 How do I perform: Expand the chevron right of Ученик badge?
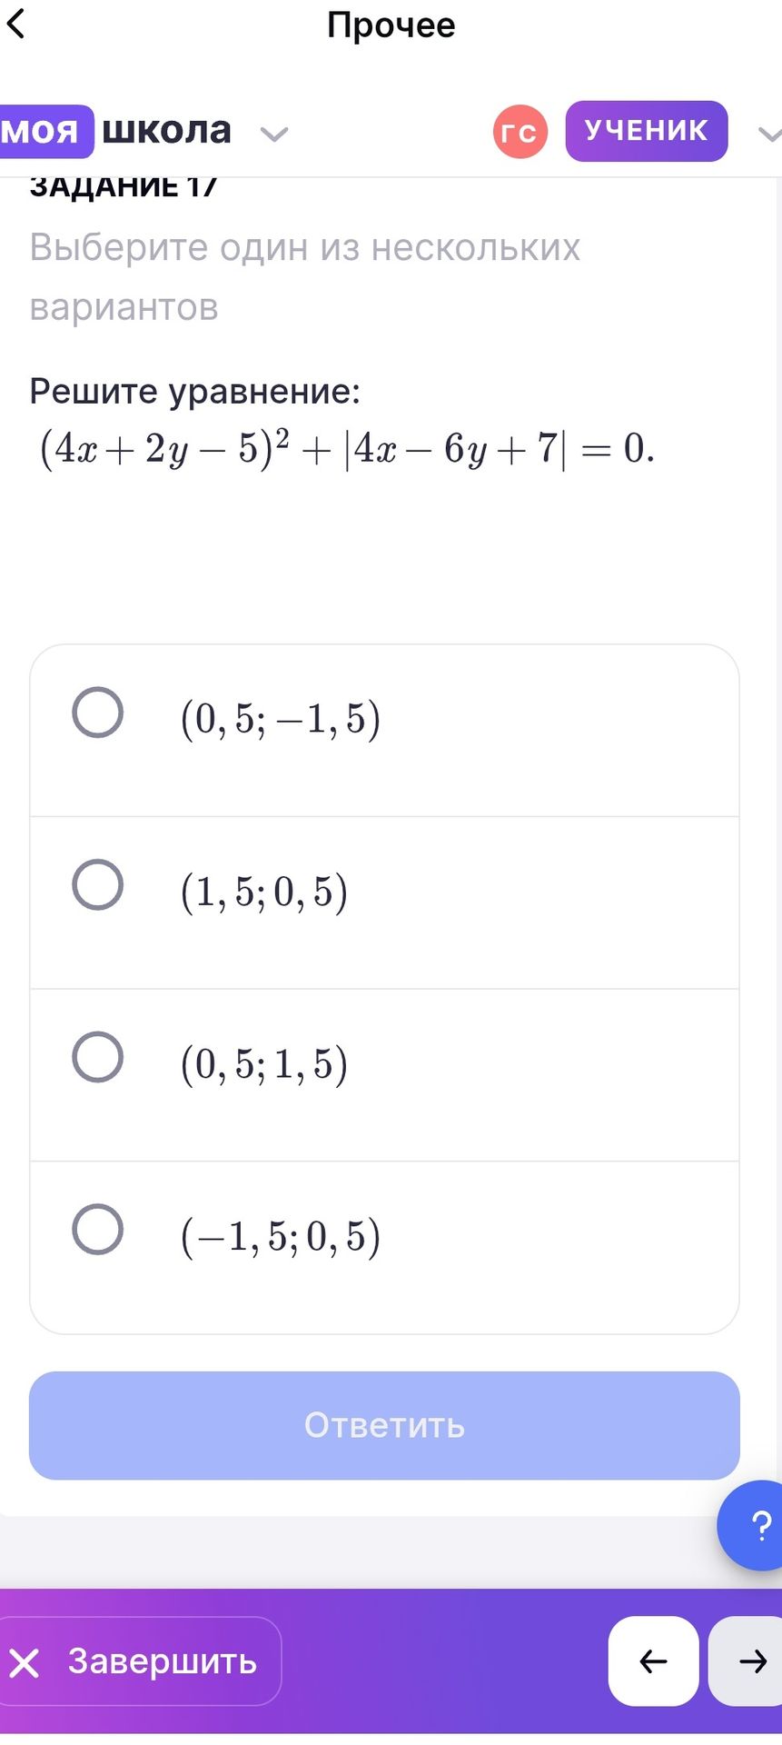coord(769,135)
